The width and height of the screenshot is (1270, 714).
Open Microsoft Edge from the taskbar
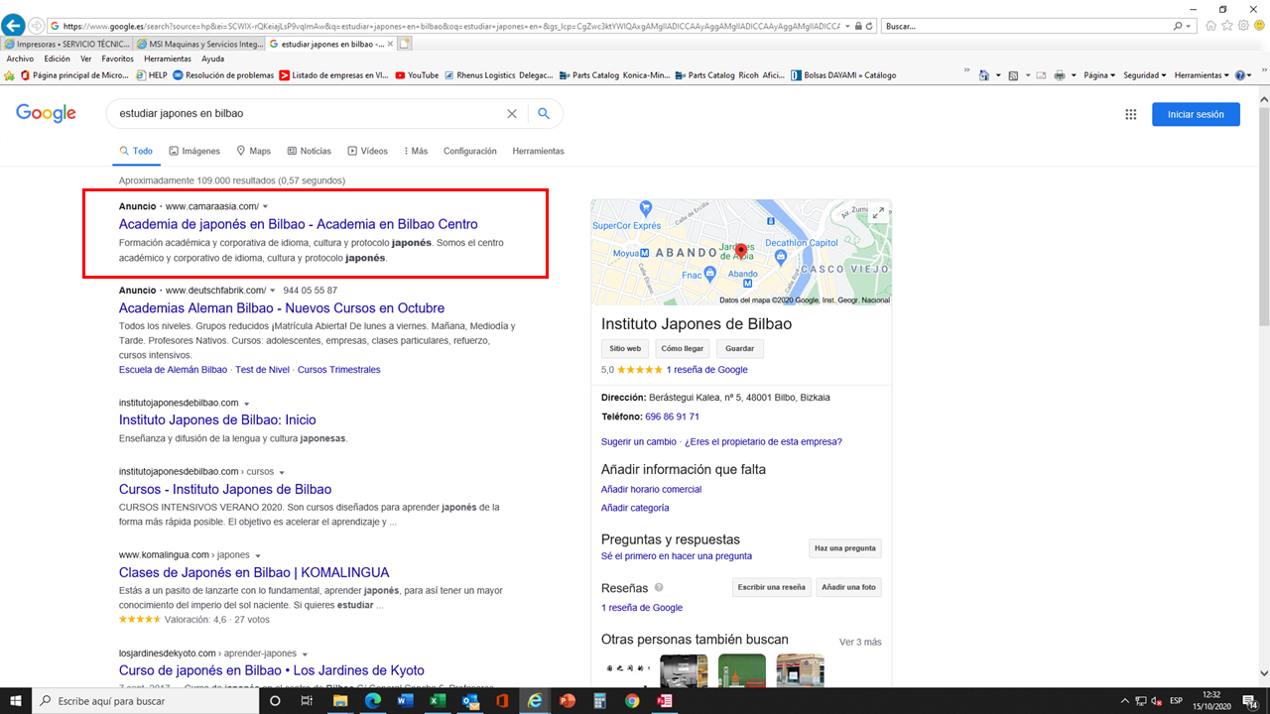coord(373,701)
